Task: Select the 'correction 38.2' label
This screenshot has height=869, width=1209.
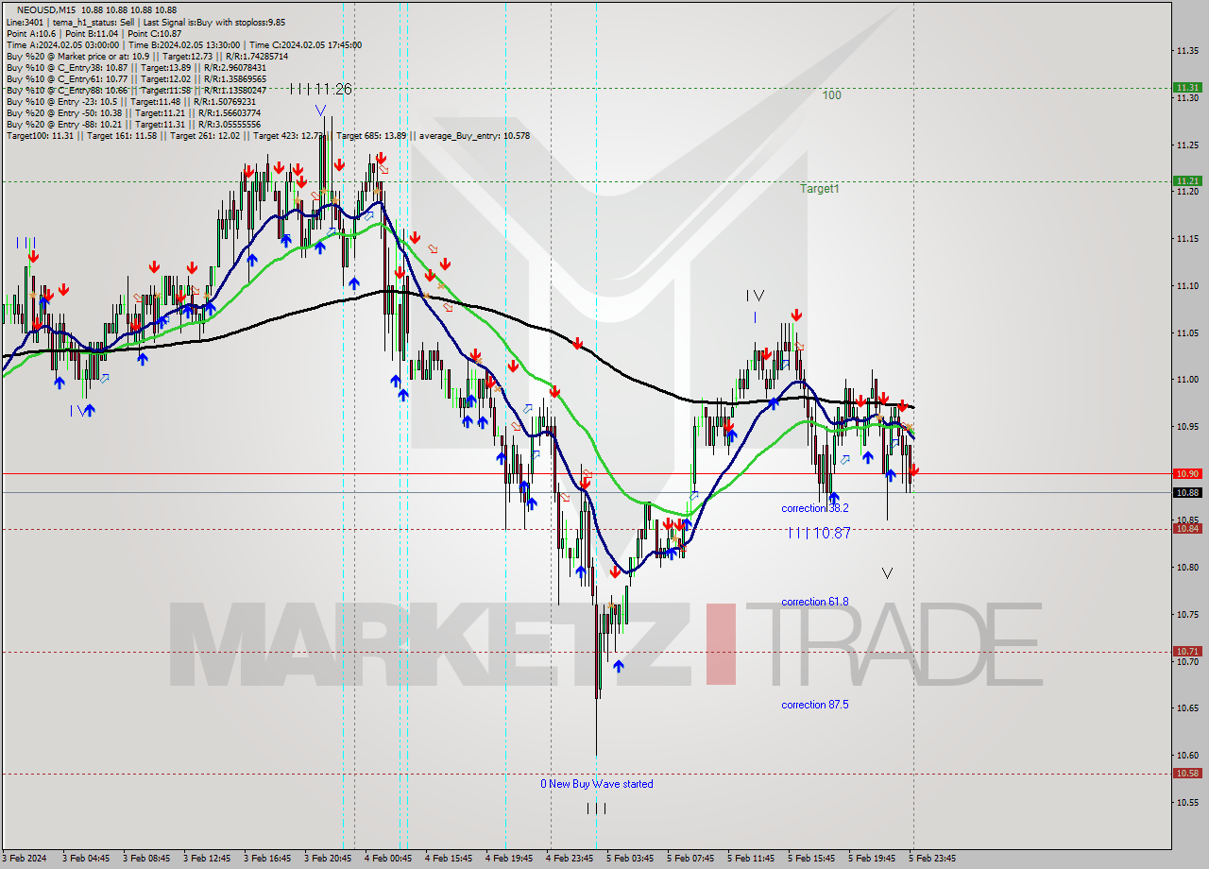Action: (x=814, y=508)
